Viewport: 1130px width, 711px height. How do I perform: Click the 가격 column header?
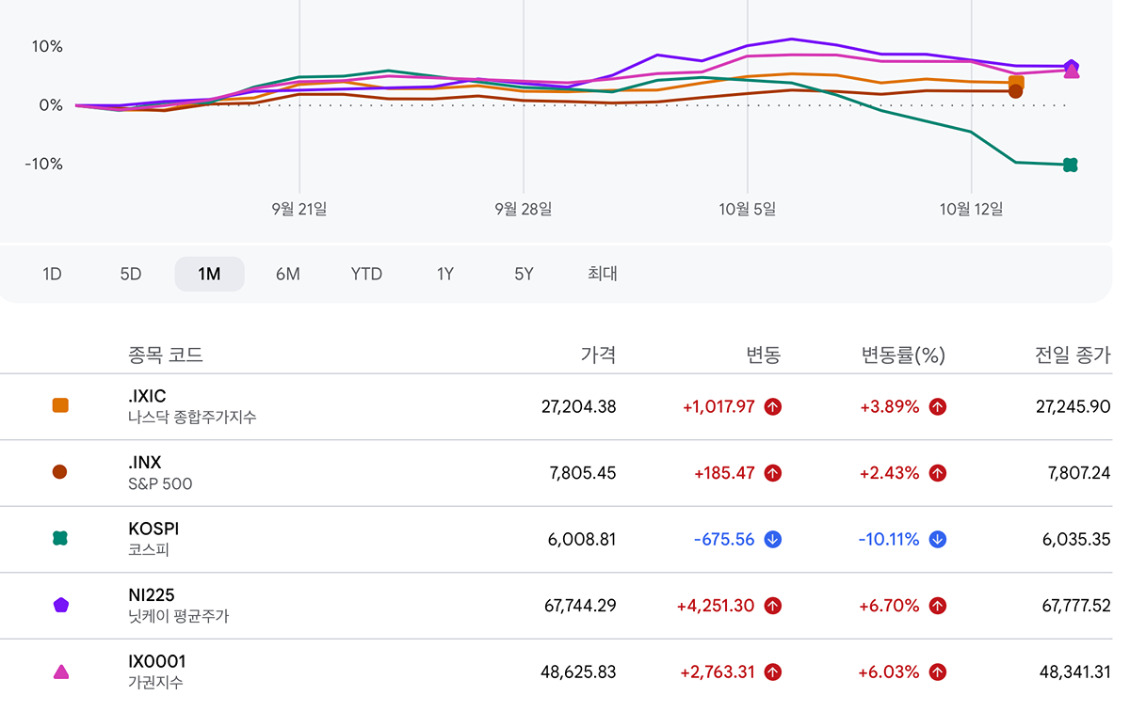[x=599, y=355]
